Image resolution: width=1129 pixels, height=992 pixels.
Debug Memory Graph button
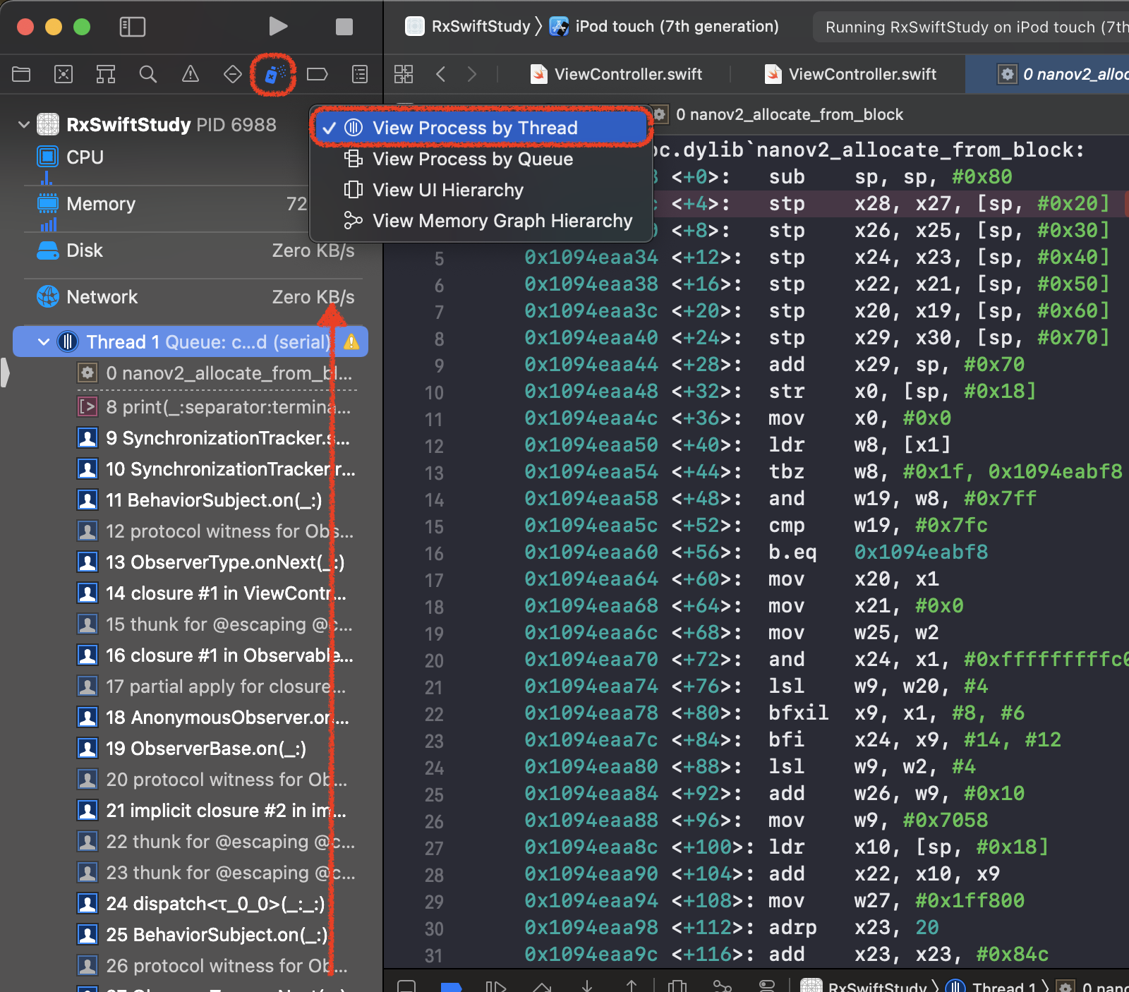pyautogui.click(x=723, y=986)
